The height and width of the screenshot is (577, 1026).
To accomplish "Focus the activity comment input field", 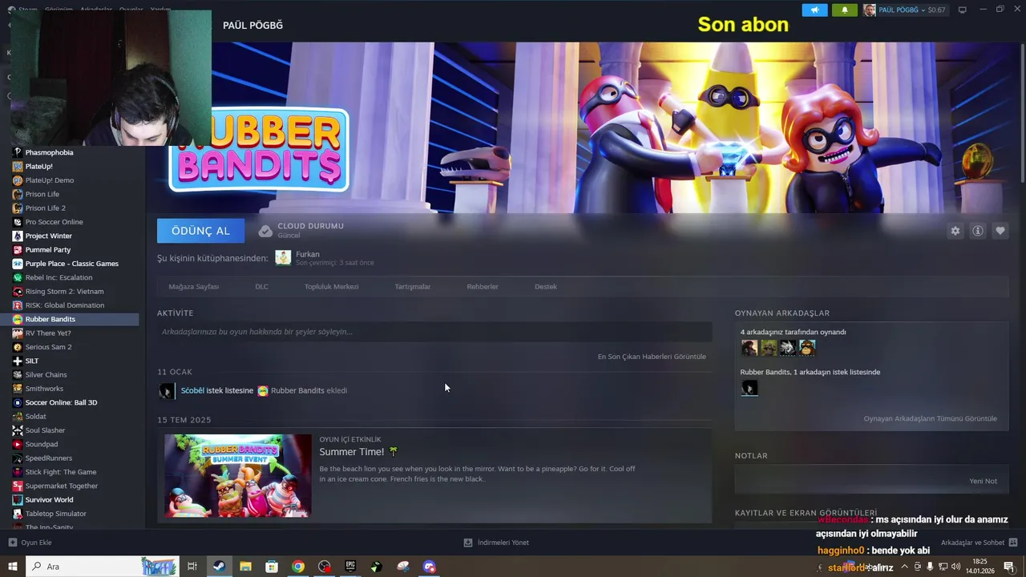I will coord(434,332).
